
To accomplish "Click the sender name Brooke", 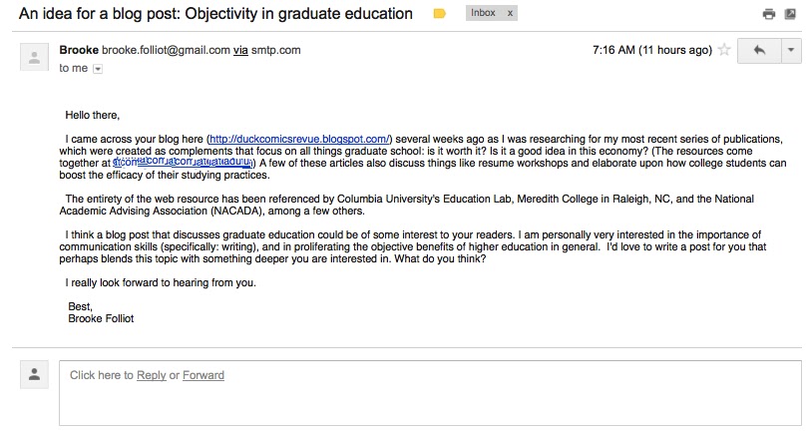I will pyautogui.click(x=79, y=50).
